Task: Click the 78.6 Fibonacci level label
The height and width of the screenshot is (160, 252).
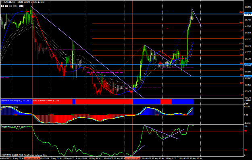Action: [242, 55]
